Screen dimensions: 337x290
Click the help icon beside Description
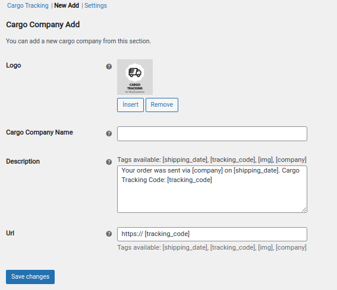[109, 162]
